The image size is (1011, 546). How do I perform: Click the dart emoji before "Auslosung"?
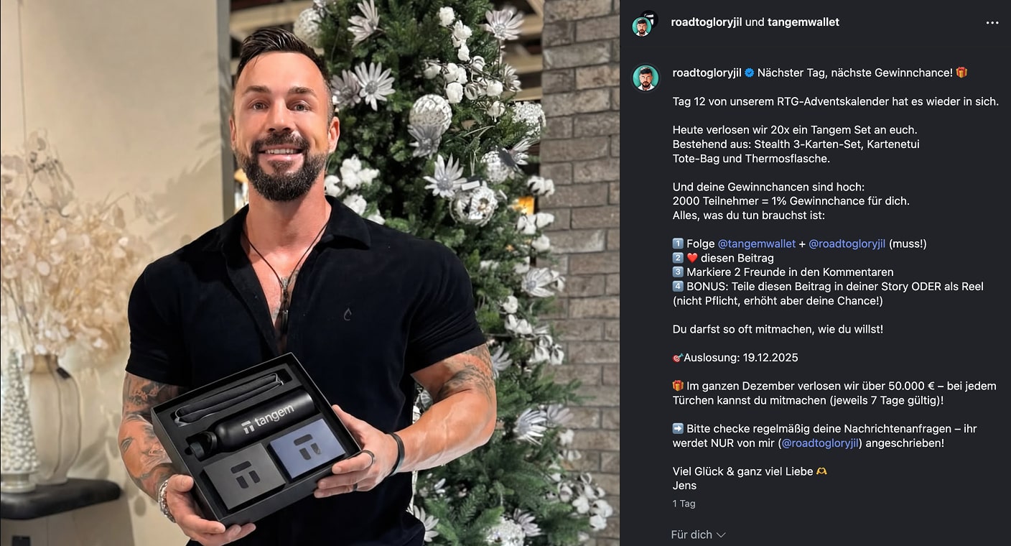(678, 358)
